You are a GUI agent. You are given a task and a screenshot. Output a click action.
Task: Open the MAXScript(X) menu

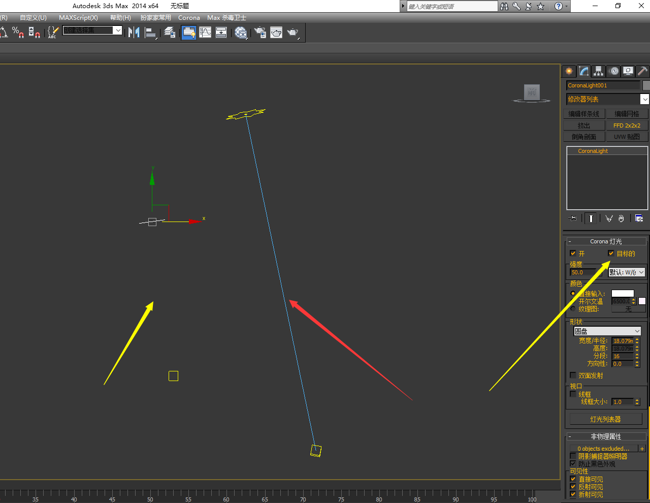78,18
